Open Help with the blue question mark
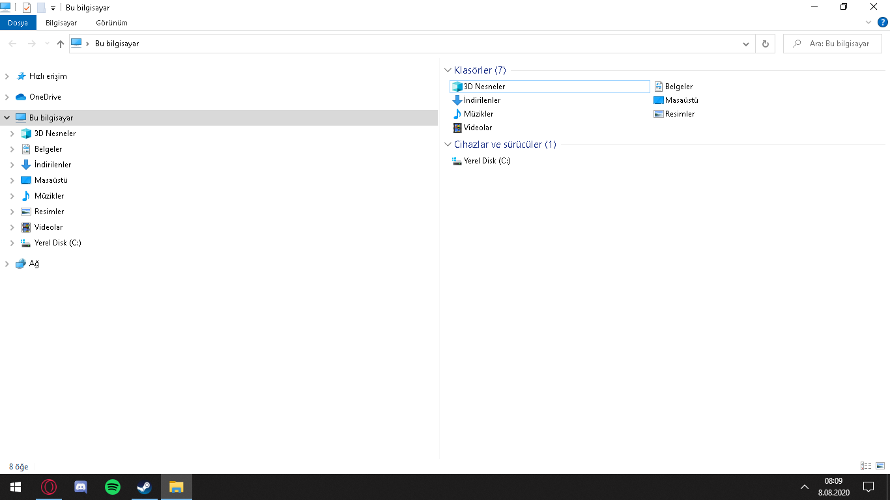The width and height of the screenshot is (890, 500). click(x=883, y=22)
